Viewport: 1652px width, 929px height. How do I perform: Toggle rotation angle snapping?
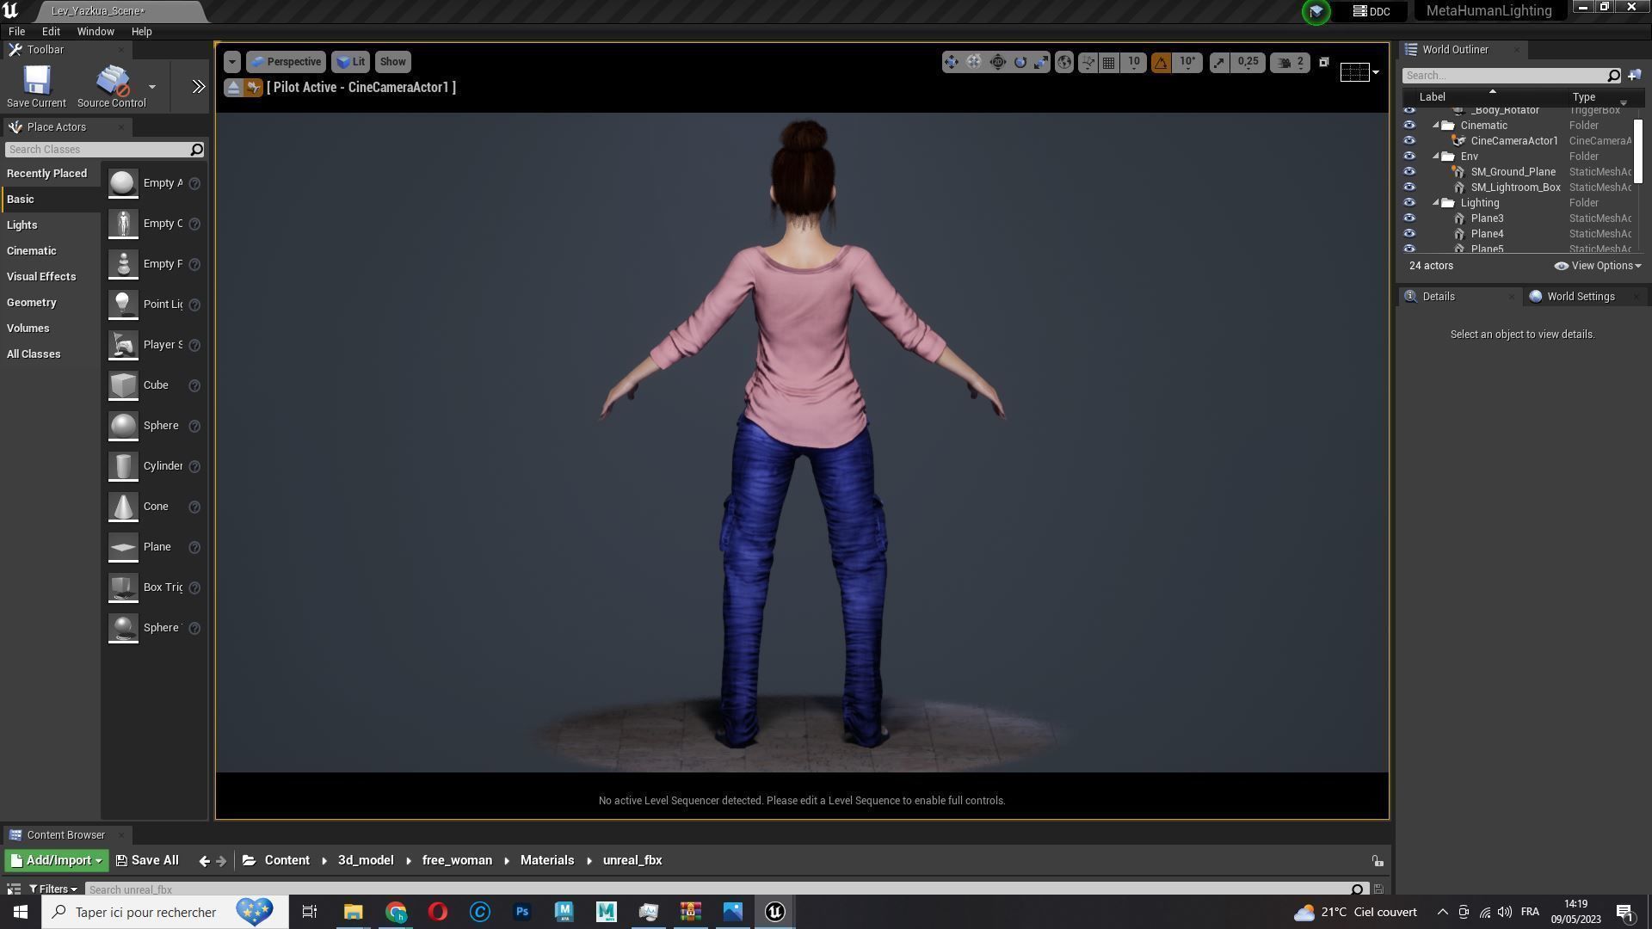pos(1161,62)
